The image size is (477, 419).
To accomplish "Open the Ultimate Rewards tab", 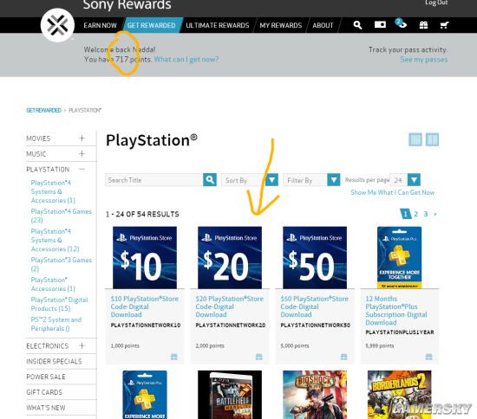I will point(218,25).
